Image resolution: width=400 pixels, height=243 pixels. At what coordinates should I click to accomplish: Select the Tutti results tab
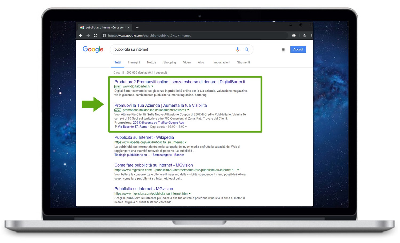coord(118,62)
